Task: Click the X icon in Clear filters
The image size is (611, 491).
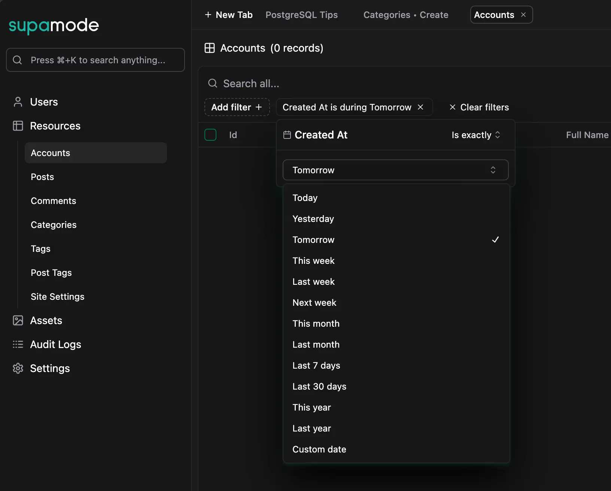Action: (452, 107)
